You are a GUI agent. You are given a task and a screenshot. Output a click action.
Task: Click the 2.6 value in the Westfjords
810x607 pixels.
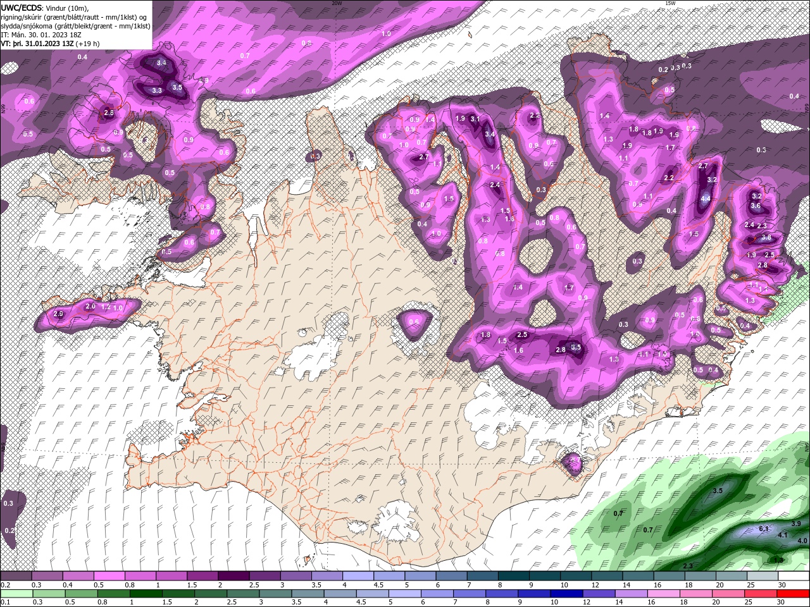(109, 113)
